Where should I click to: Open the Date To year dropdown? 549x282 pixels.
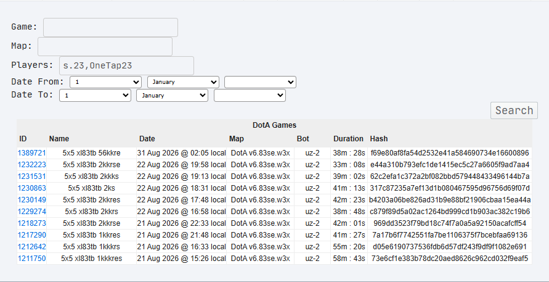coord(250,96)
